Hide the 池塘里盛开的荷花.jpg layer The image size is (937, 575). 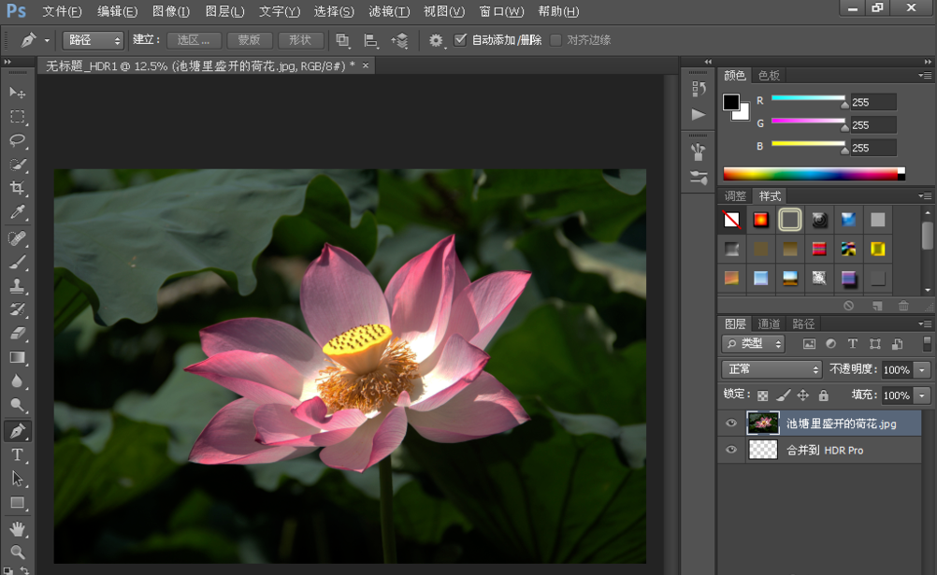click(731, 424)
